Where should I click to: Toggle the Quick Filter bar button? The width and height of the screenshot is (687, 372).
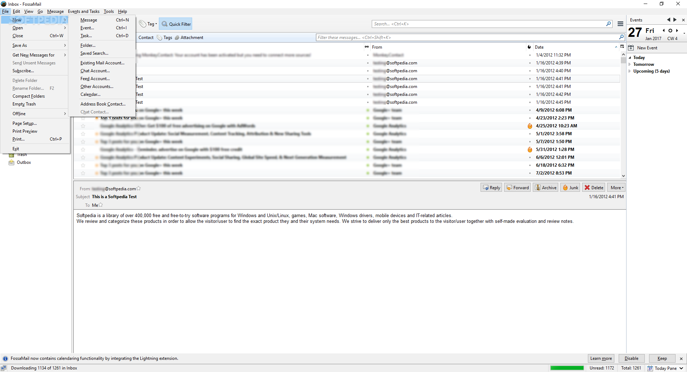[x=176, y=24]
